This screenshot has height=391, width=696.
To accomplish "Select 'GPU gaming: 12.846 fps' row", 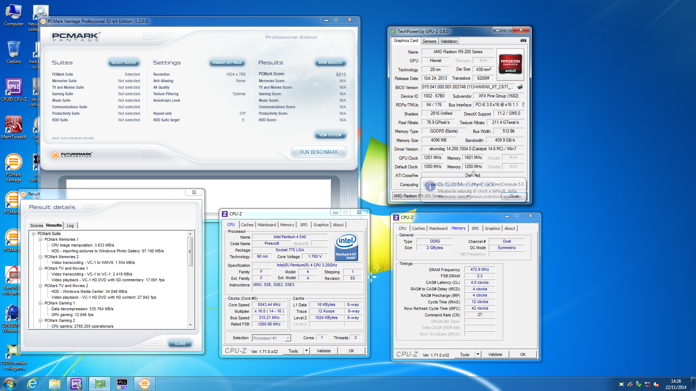I will (72, 315).
